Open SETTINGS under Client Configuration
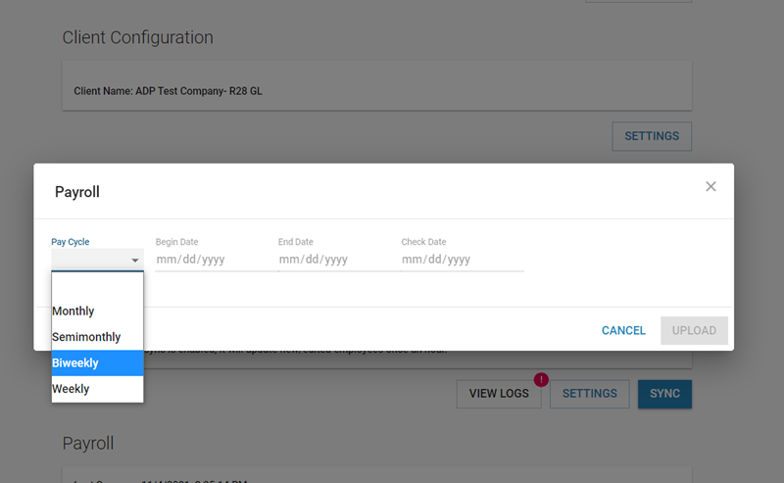784x483 pixels. (x=652, y=136)
